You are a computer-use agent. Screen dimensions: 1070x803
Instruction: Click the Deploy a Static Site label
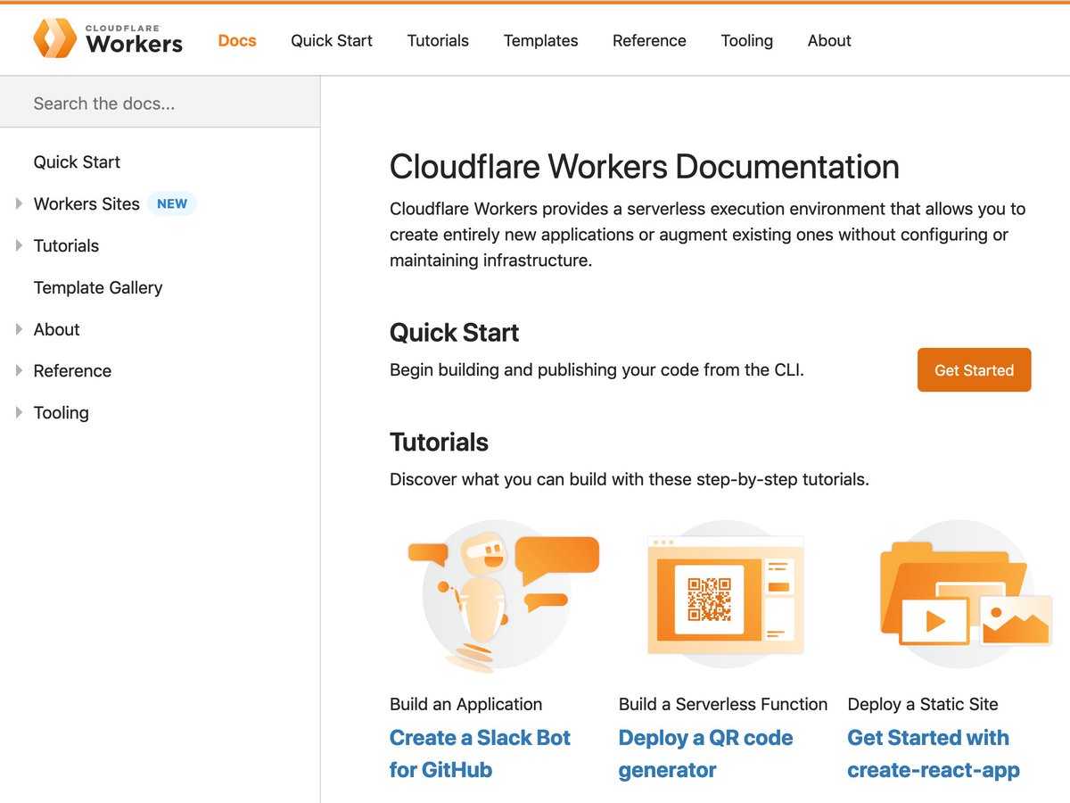pyautogui.click(x=923, y=704)
